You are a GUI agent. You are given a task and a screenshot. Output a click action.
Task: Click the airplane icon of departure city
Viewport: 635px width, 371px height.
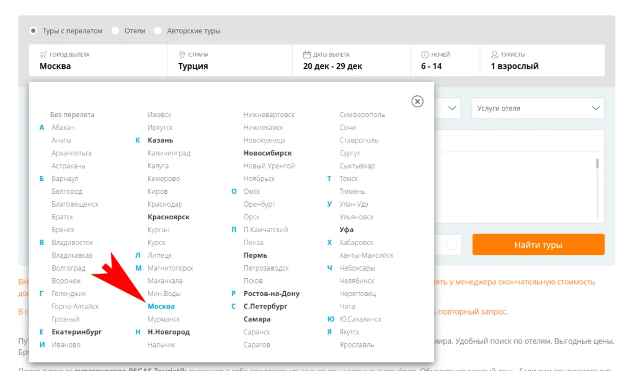pyautogui.click(x=43, y=55)
